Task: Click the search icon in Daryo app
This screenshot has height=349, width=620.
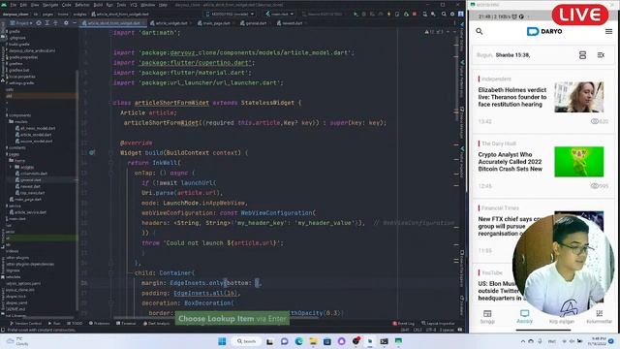Action: point(480,31)
